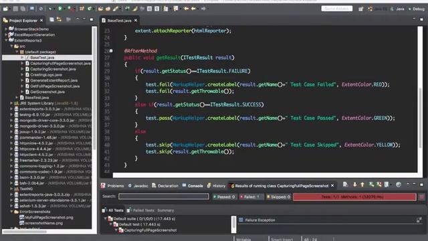Click Rerun Last Test green icon
This screenshot has height=241, width=428.
[371, 185]
